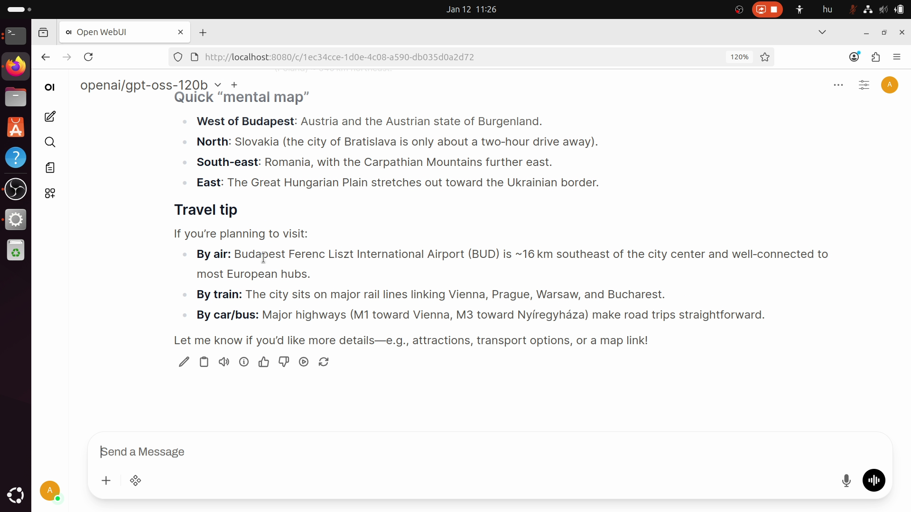Viewport: 911px width, 512px height.
Task: Copy the response with clipboard icon
Action: point(204,362)
